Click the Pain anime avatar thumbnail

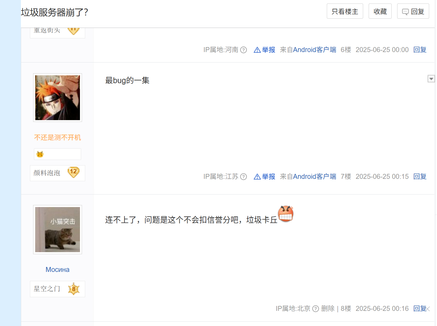[58, 98]
